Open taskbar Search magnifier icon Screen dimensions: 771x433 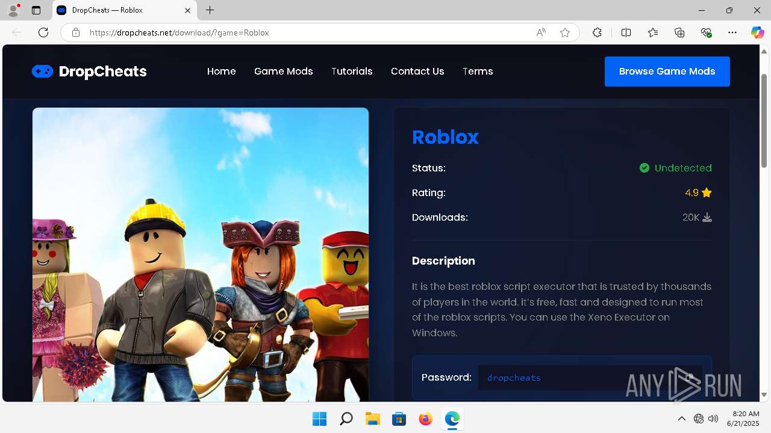tap(346, 419)
